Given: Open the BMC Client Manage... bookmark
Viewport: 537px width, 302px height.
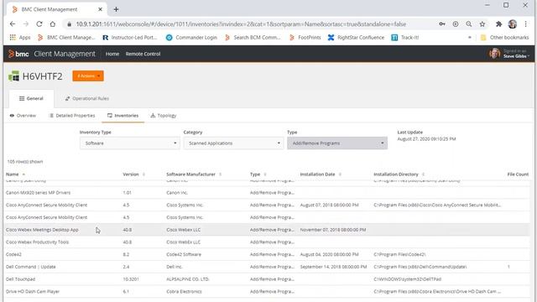Looking at the screenshot, I should [x=66, y=37].
